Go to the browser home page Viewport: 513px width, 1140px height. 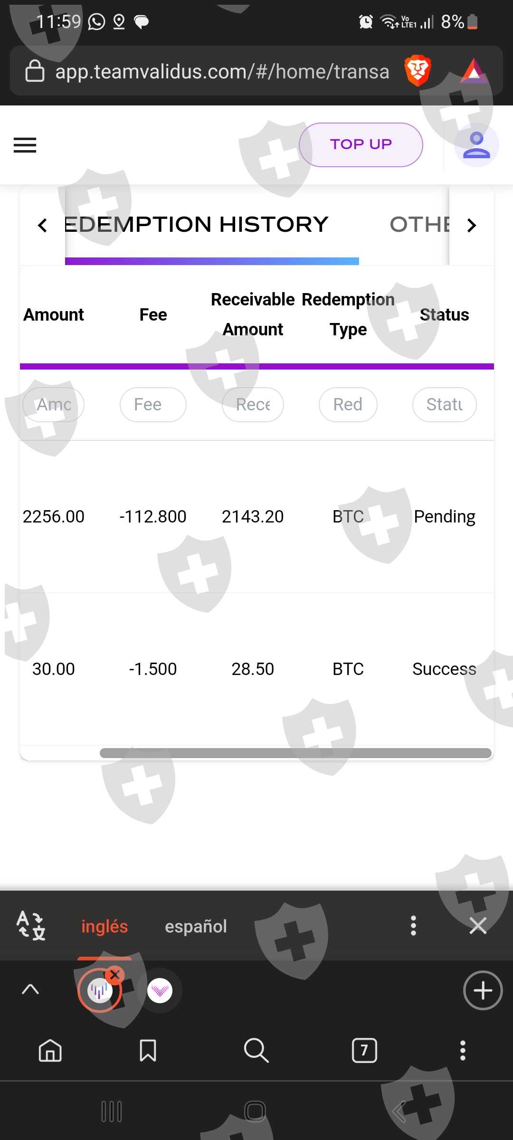pos(50,1050)
